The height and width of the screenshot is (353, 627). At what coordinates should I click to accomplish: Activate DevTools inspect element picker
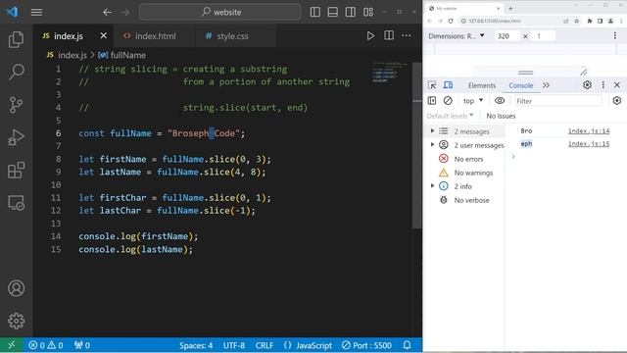coord(432,85)
